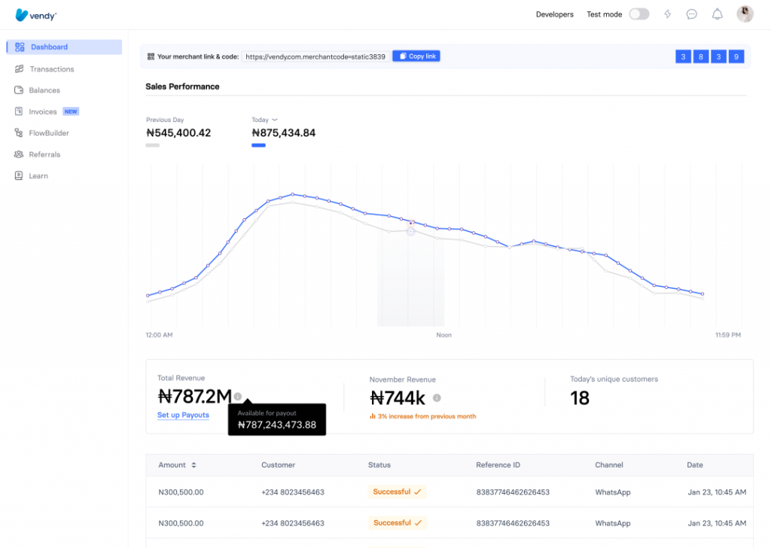The image size is (771, 548).
Task: Open the Set up Payouts link
Action: point(183,415)
